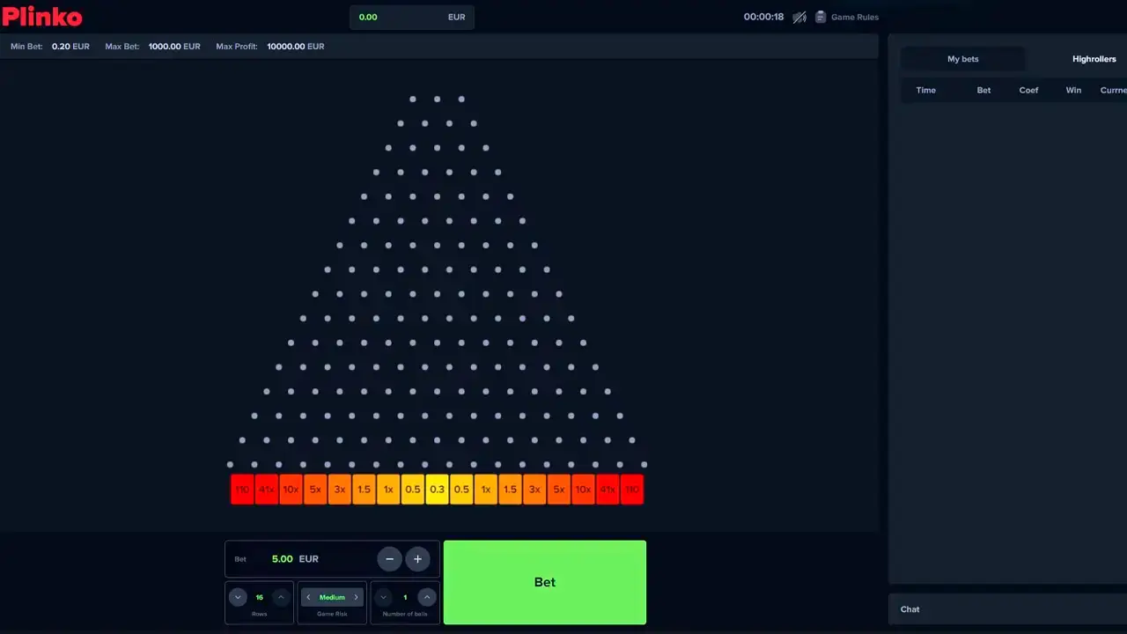
Task: Switch to My bets tab
Action: click(x=962, y=59)
